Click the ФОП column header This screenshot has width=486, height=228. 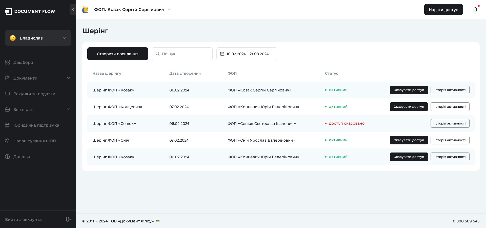[232, 73]
